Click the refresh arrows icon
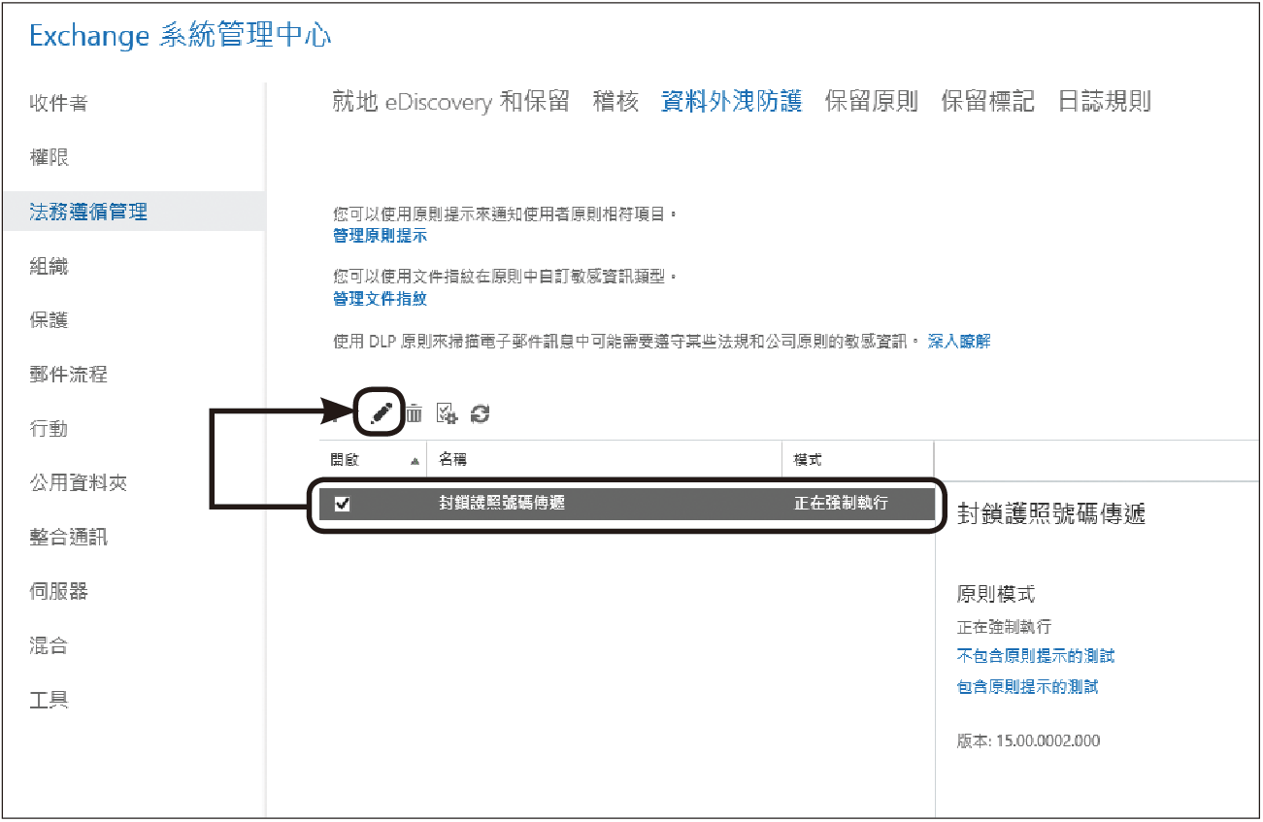Image resolution: width=1263 pixels, height=822 pixels. pos(480,414)
